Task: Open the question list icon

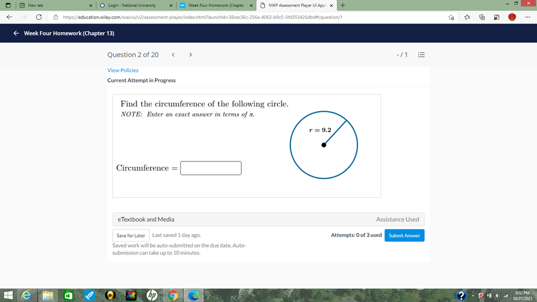Action: click(x=421, y=55)
